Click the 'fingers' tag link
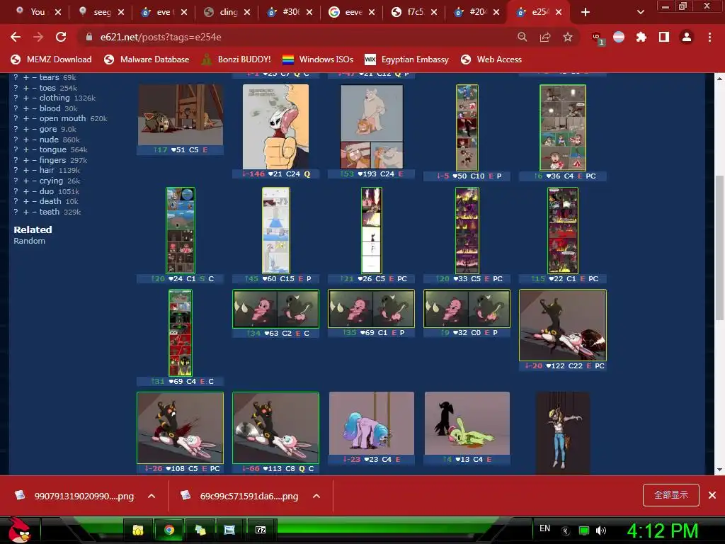Screen dimensions: 725x544 (x=52, y=159)
